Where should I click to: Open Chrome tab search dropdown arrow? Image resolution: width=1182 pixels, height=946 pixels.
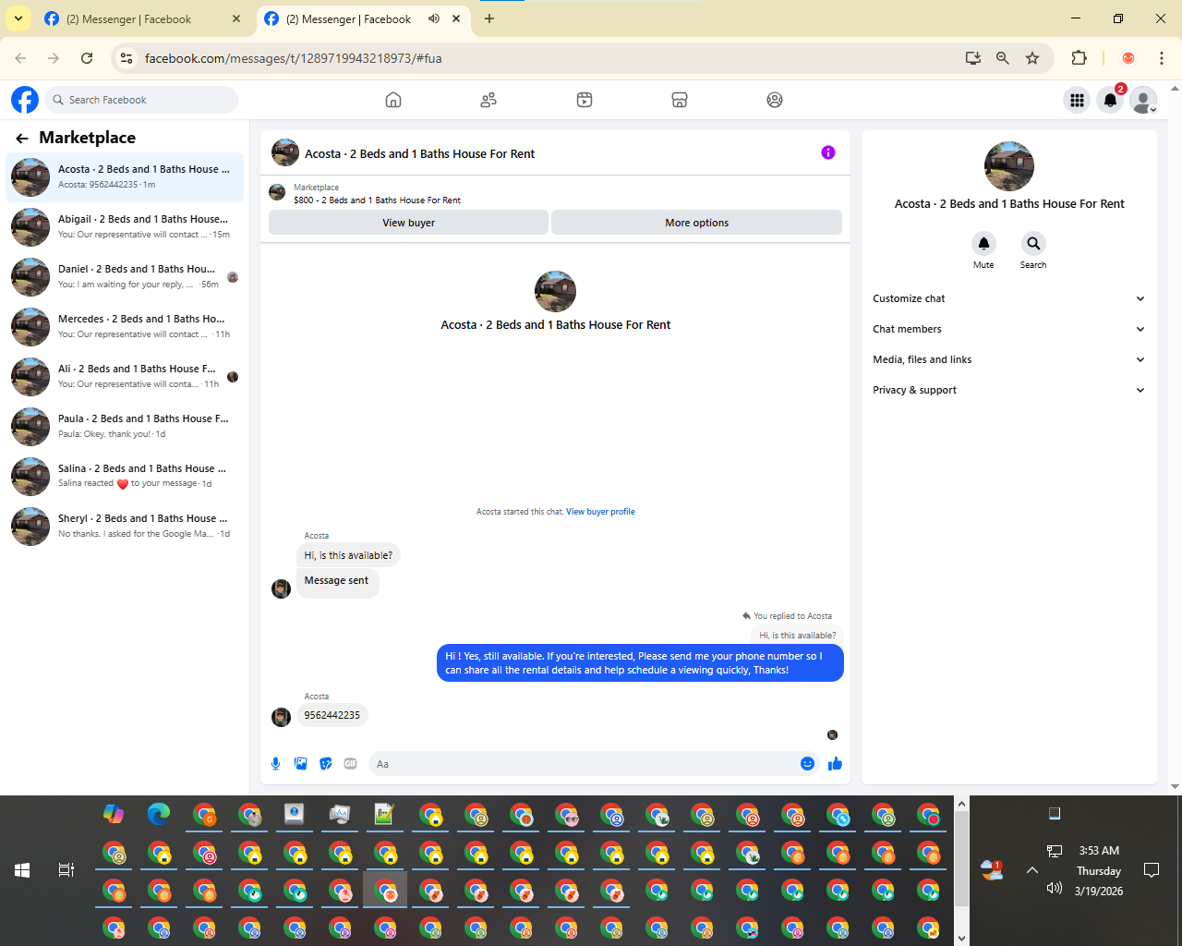(18, 18)
